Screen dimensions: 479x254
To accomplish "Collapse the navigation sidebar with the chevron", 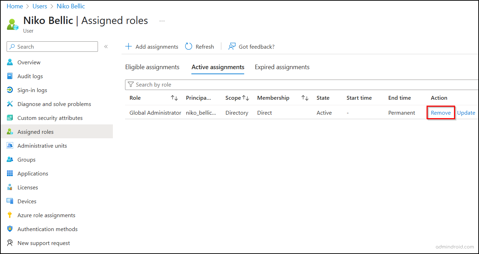I will click(x=106, y=46).
